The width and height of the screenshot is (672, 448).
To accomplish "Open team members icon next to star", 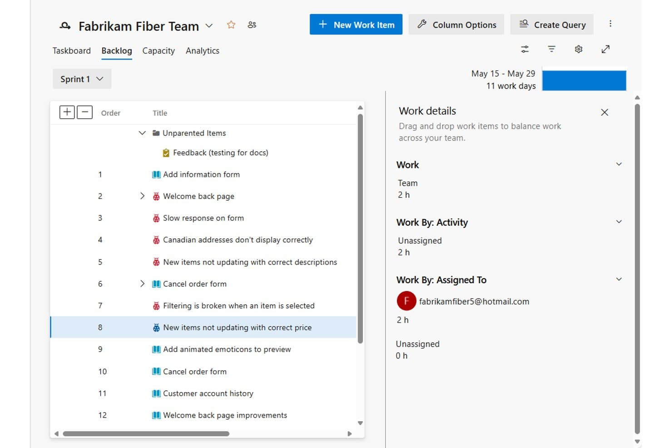I will [252, 25].
